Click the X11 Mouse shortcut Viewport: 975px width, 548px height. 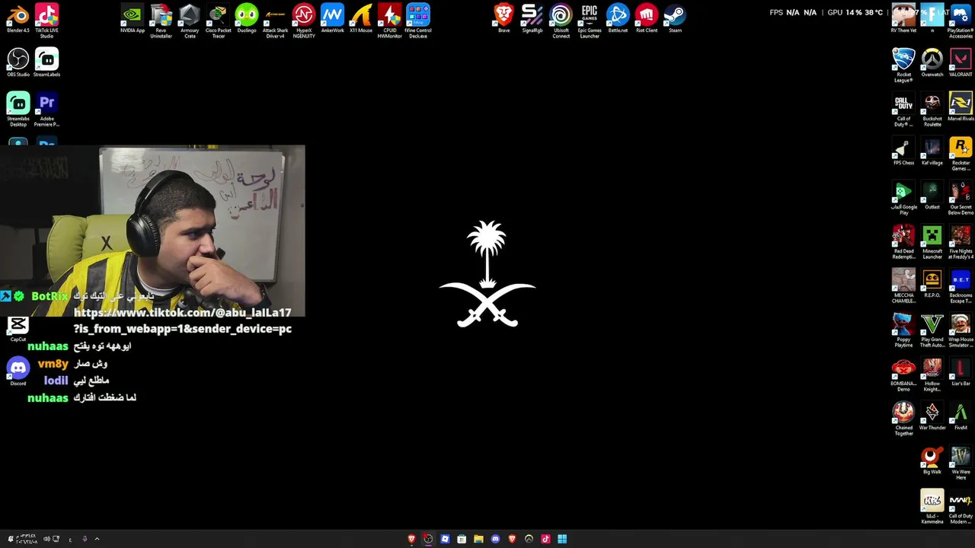[361, 19]
